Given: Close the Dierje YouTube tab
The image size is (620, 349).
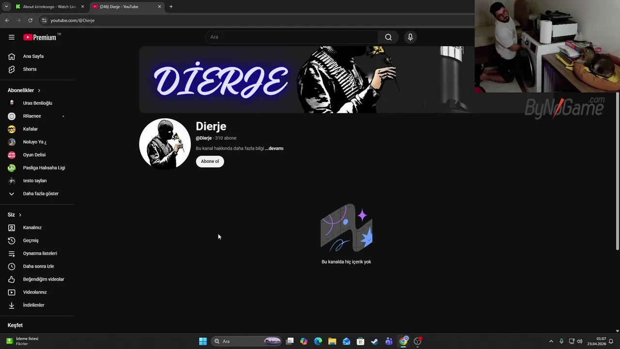Looking at the screenshot, I should pyautogui.click(x=159, y=7).
